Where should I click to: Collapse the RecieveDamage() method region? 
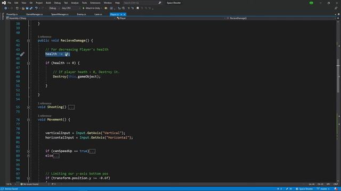click(28, 40)
